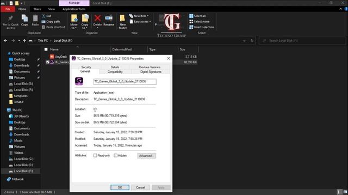Viewport: 348px width, 195px height.
Task: Click Invert selection in ribbon
Action: pos(202,27)
